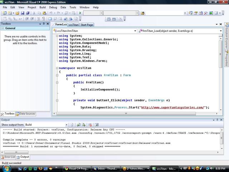Click Clear All in Output toolbar

90,125
